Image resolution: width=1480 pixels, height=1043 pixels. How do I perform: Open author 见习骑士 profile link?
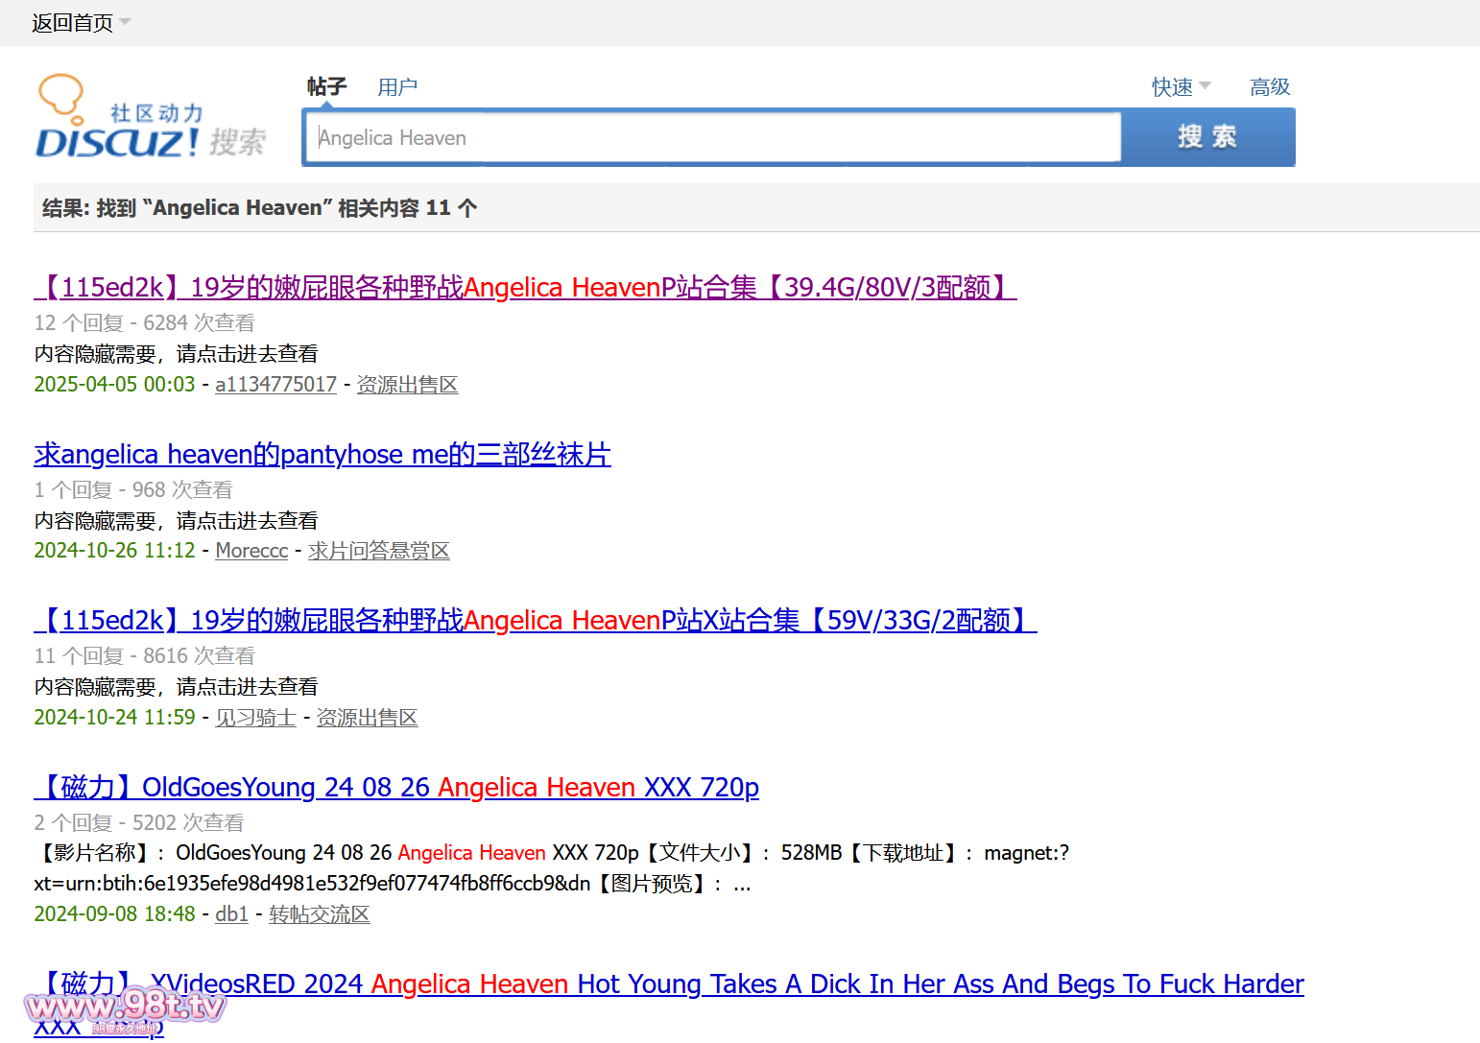(x=255, y=718)
